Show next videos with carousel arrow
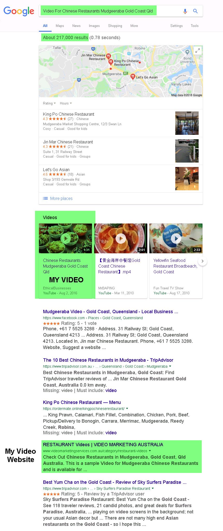 (203, 261)
